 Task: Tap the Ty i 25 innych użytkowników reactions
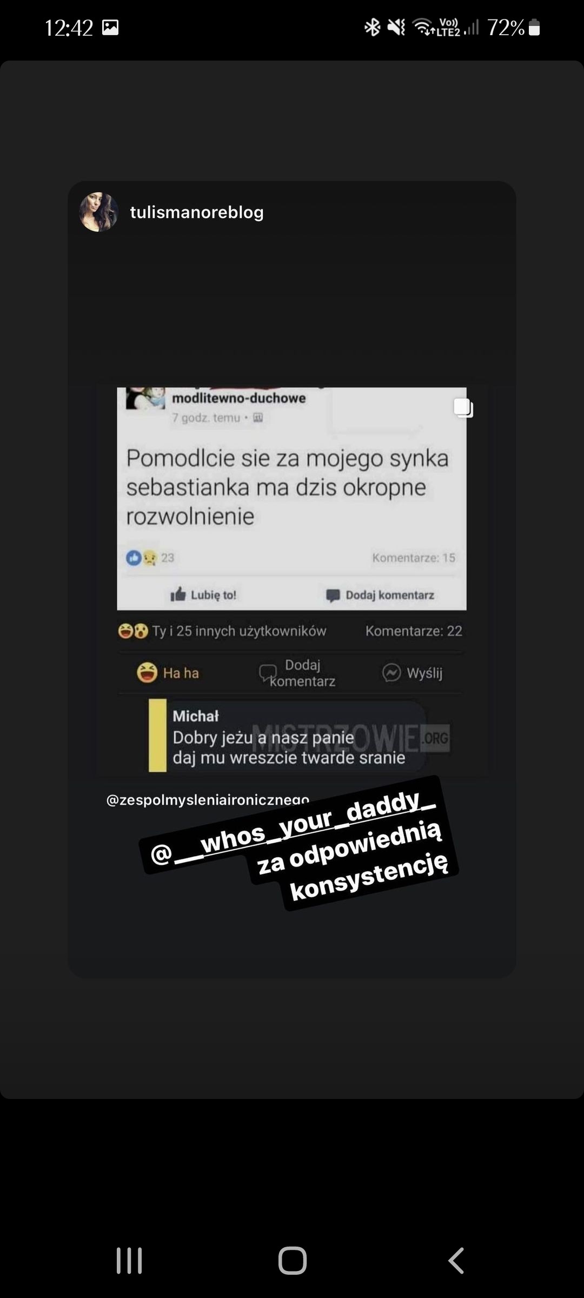pyautogui.click(x=222, y=631)
